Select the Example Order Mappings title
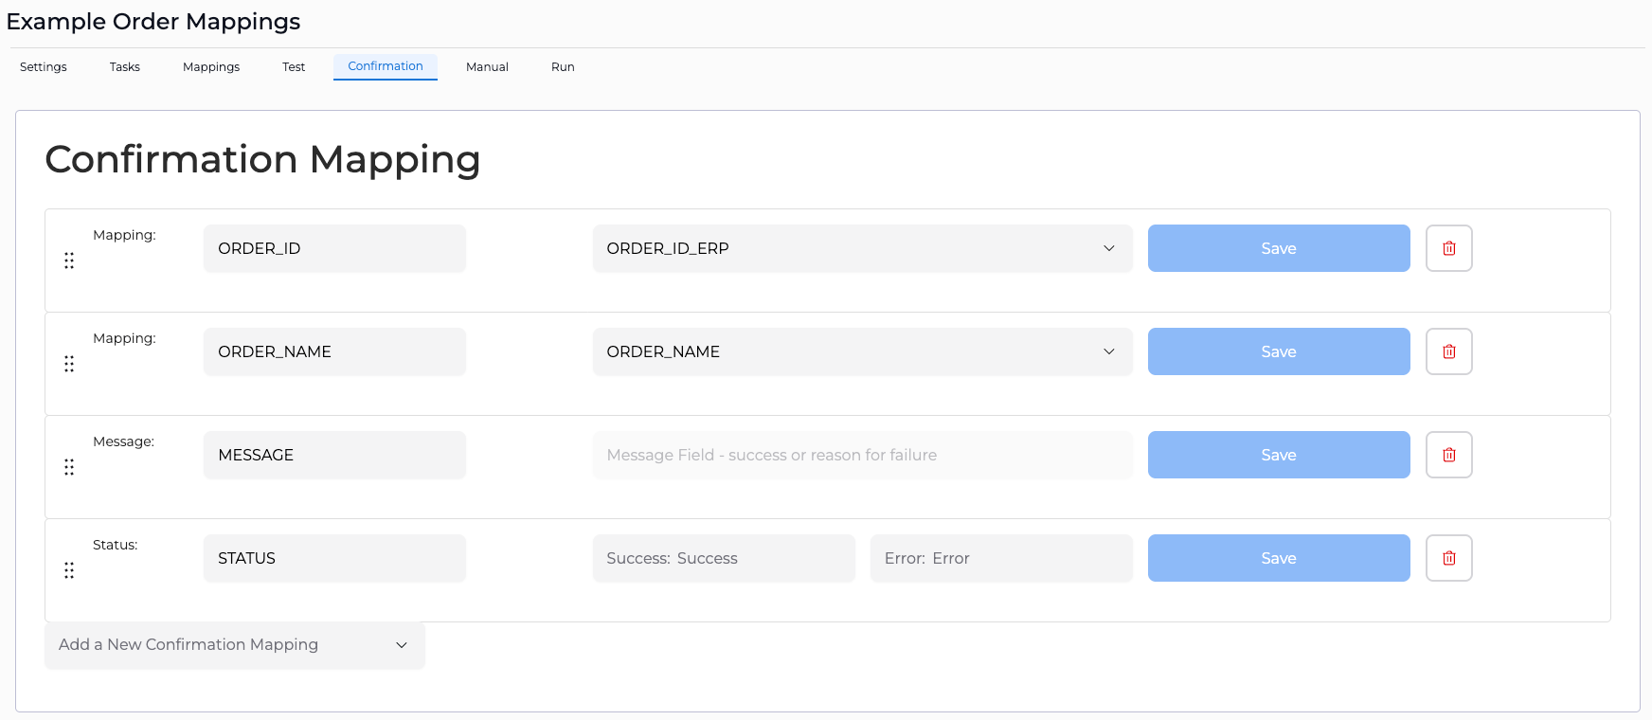 [x=153, y=21]
